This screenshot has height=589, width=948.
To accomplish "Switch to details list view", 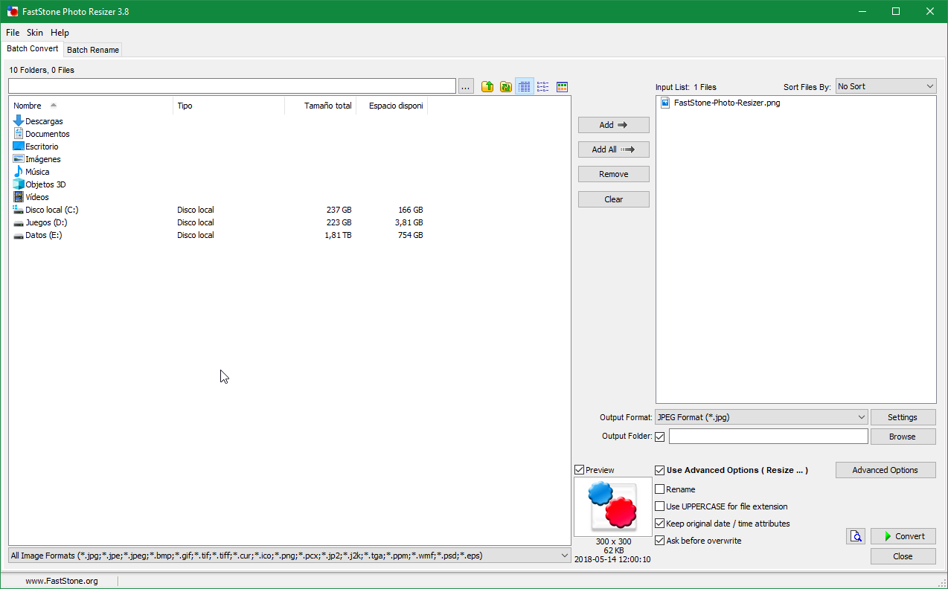I will point(525,87).
